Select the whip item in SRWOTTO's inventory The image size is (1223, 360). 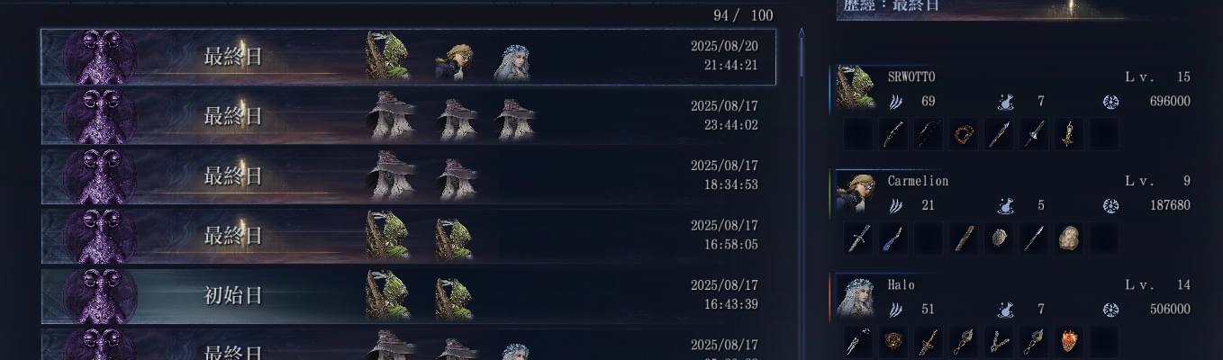965,135
